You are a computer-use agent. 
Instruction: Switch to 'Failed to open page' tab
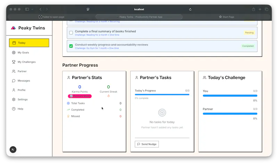coord(51,17)
